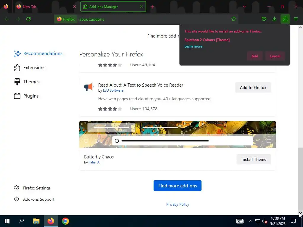303x227 pixels.
Task: Reload the current page
Action: click(28, 19)
